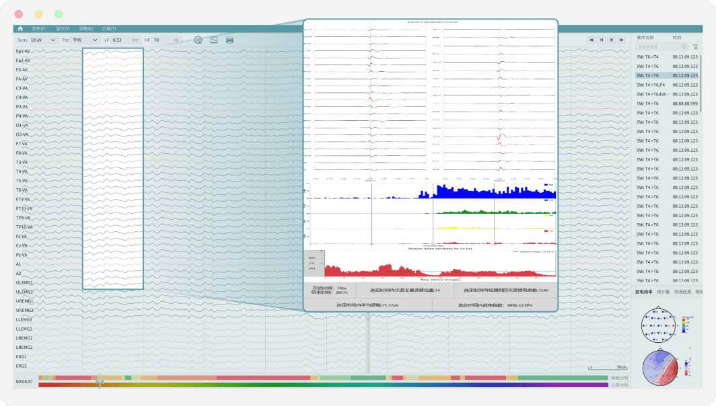The image size is (716, 406).
Task: Select the C4-VA channel label
Action: 22,97
